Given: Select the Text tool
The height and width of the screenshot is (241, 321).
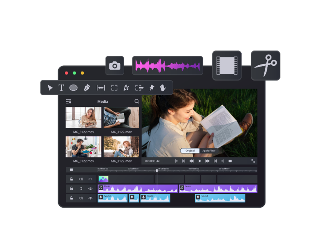Looking at the screenshot, I should click(x=61, y=87).
